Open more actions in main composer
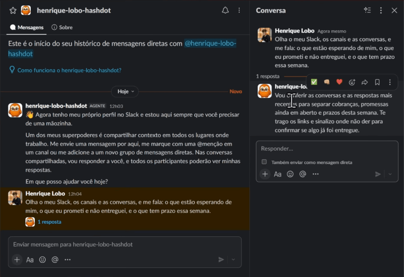404x277 pixels. click(67, 260)
